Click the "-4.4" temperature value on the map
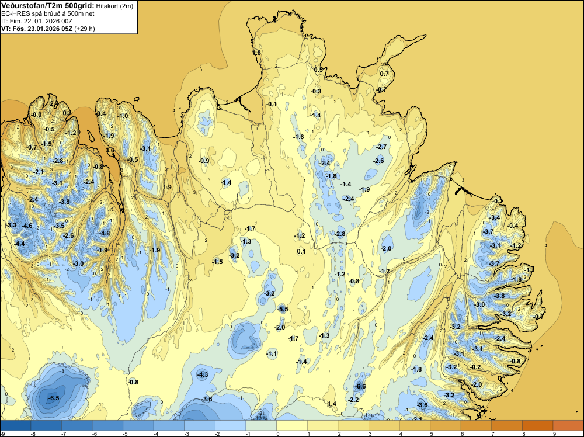 [19, 244]
